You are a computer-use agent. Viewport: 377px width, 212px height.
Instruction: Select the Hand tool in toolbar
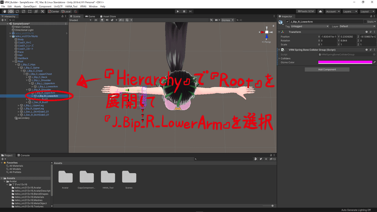(5, 11)
